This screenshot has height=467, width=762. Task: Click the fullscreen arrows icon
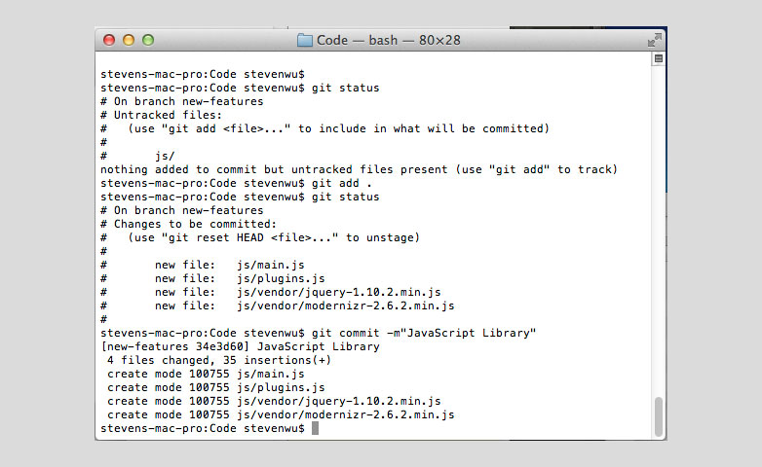[x=654, y=40]
